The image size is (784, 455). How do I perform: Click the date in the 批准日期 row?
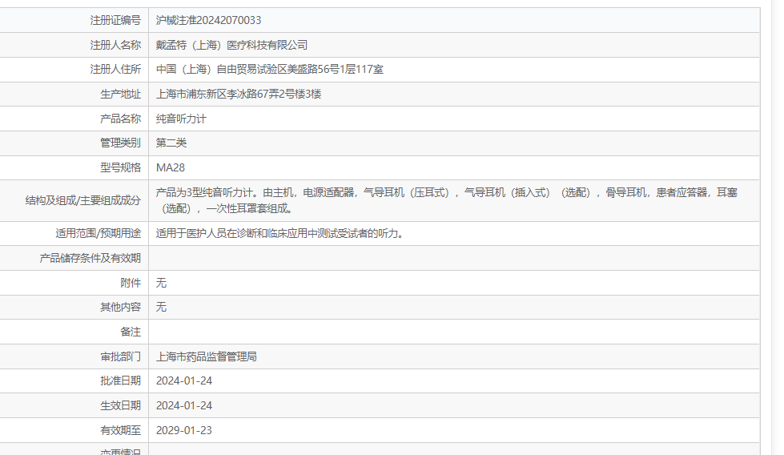pos(184,381)
